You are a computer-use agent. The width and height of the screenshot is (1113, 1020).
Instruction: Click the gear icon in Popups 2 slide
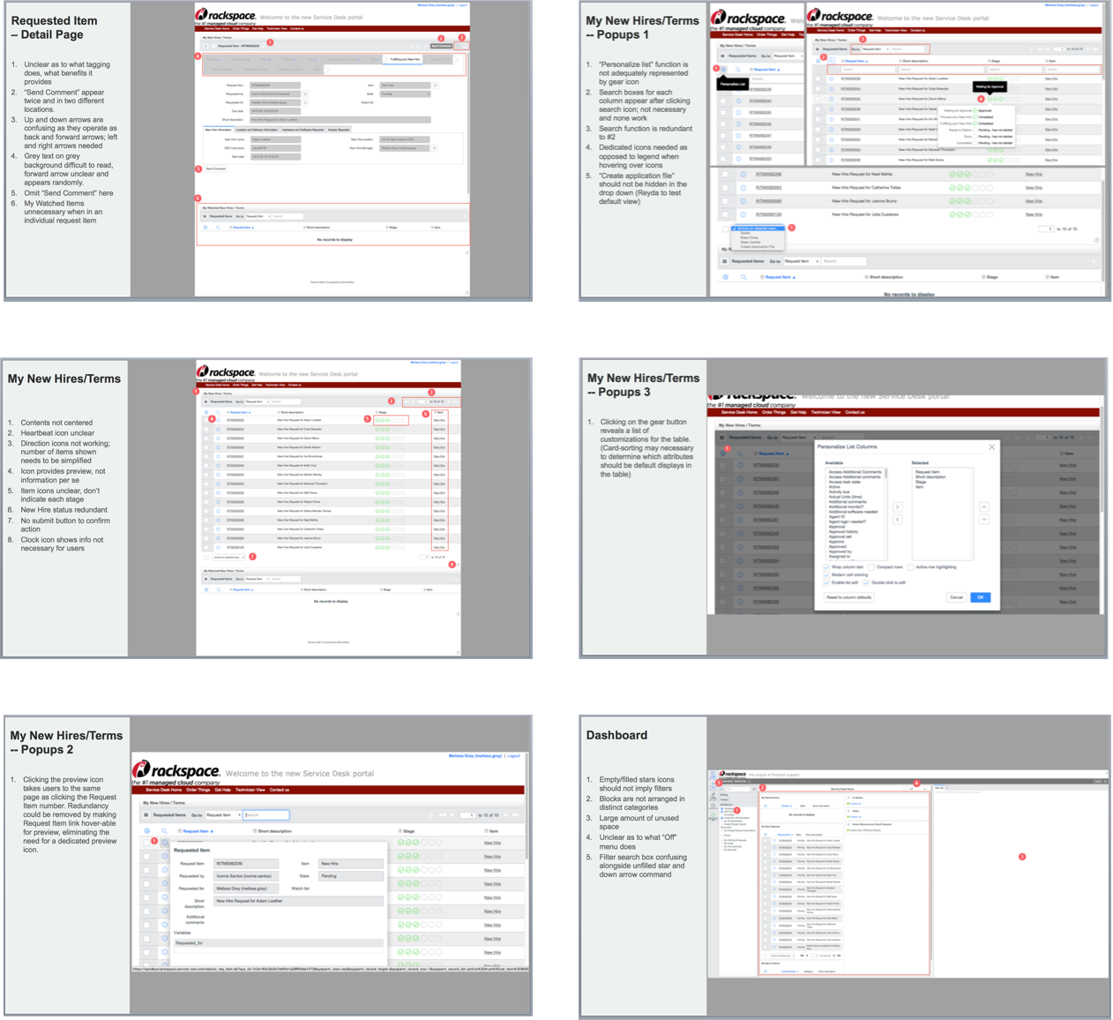[x=146, y=831]
